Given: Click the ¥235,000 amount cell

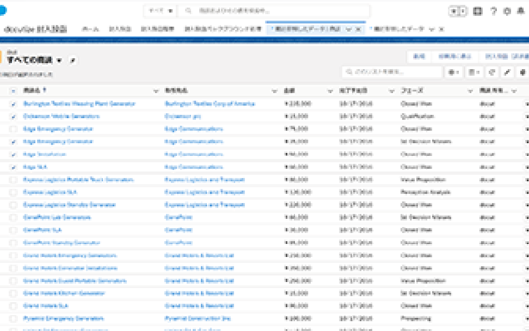Looking at the screenshot, I should [298, 104].
